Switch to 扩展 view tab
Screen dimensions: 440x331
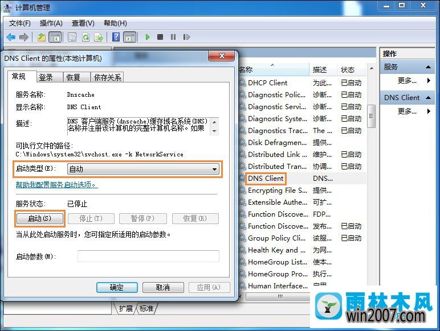point(125,309)
